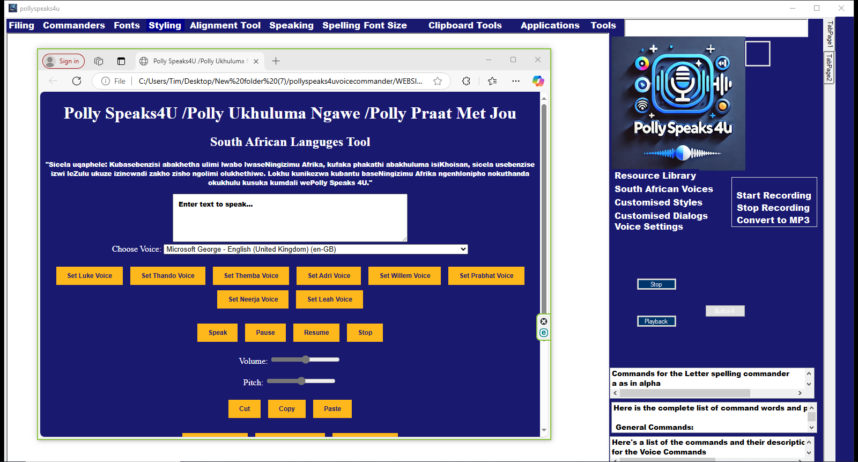The height and width of the screenshot is (462, 858).
Task: Open Customised Dialogs link
Action: point(661,216)
